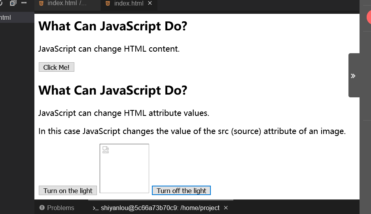Open the more actions ellipsis menu
The height and width of the screenshot is (214, 371).
pos(24,3)
